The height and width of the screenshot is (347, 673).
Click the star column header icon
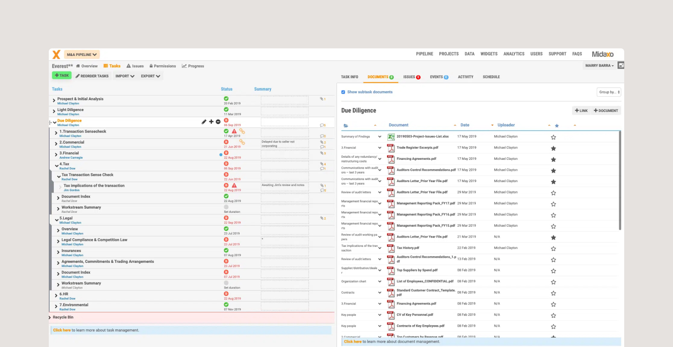(x=557, y=125)
